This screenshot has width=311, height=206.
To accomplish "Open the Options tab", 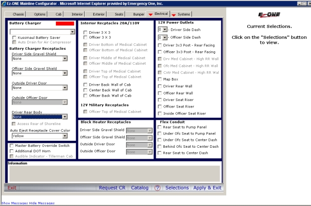I will [40, 14].
